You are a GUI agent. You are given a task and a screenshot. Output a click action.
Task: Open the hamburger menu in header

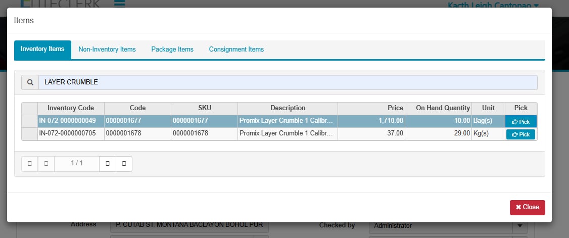(x=119, y=4)
